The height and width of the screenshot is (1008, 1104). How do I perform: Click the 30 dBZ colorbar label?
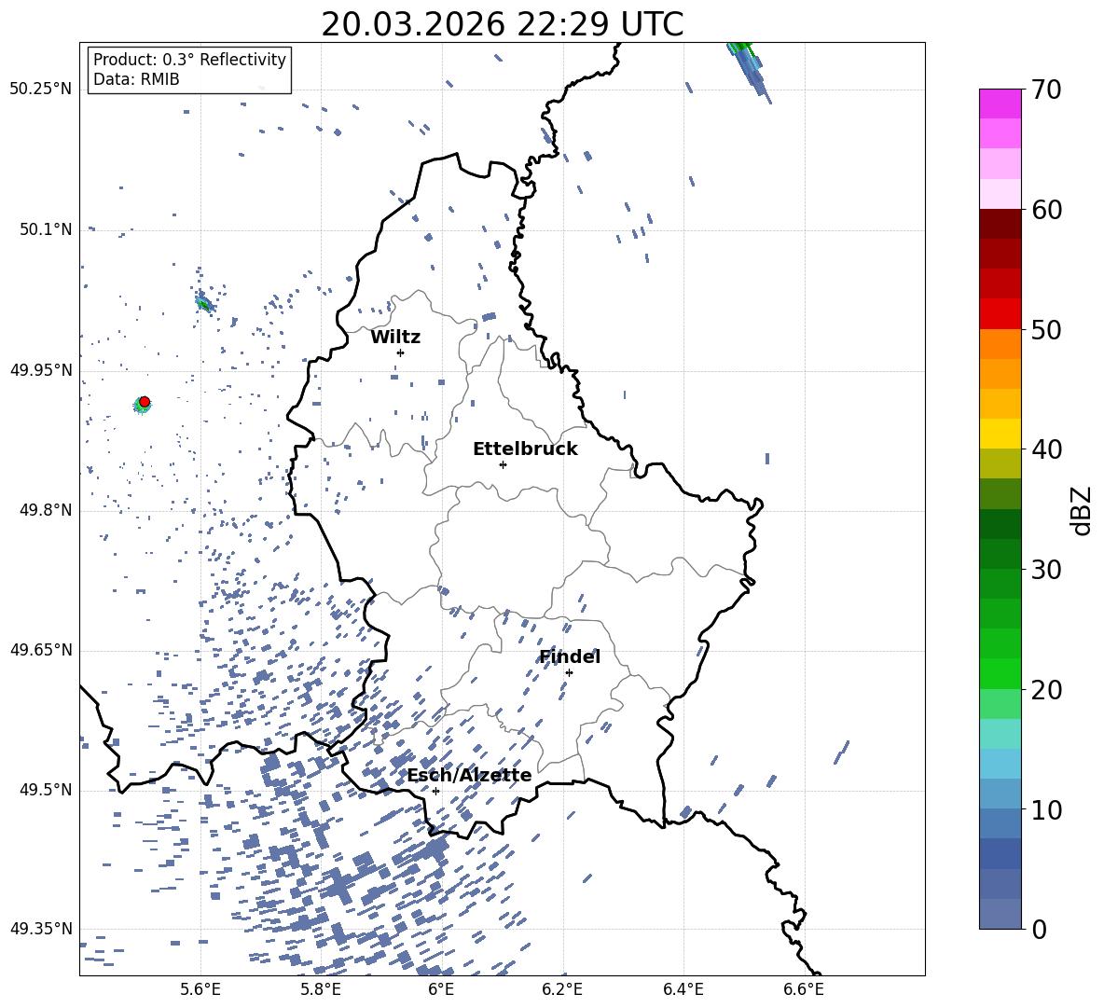(1046, 570)
